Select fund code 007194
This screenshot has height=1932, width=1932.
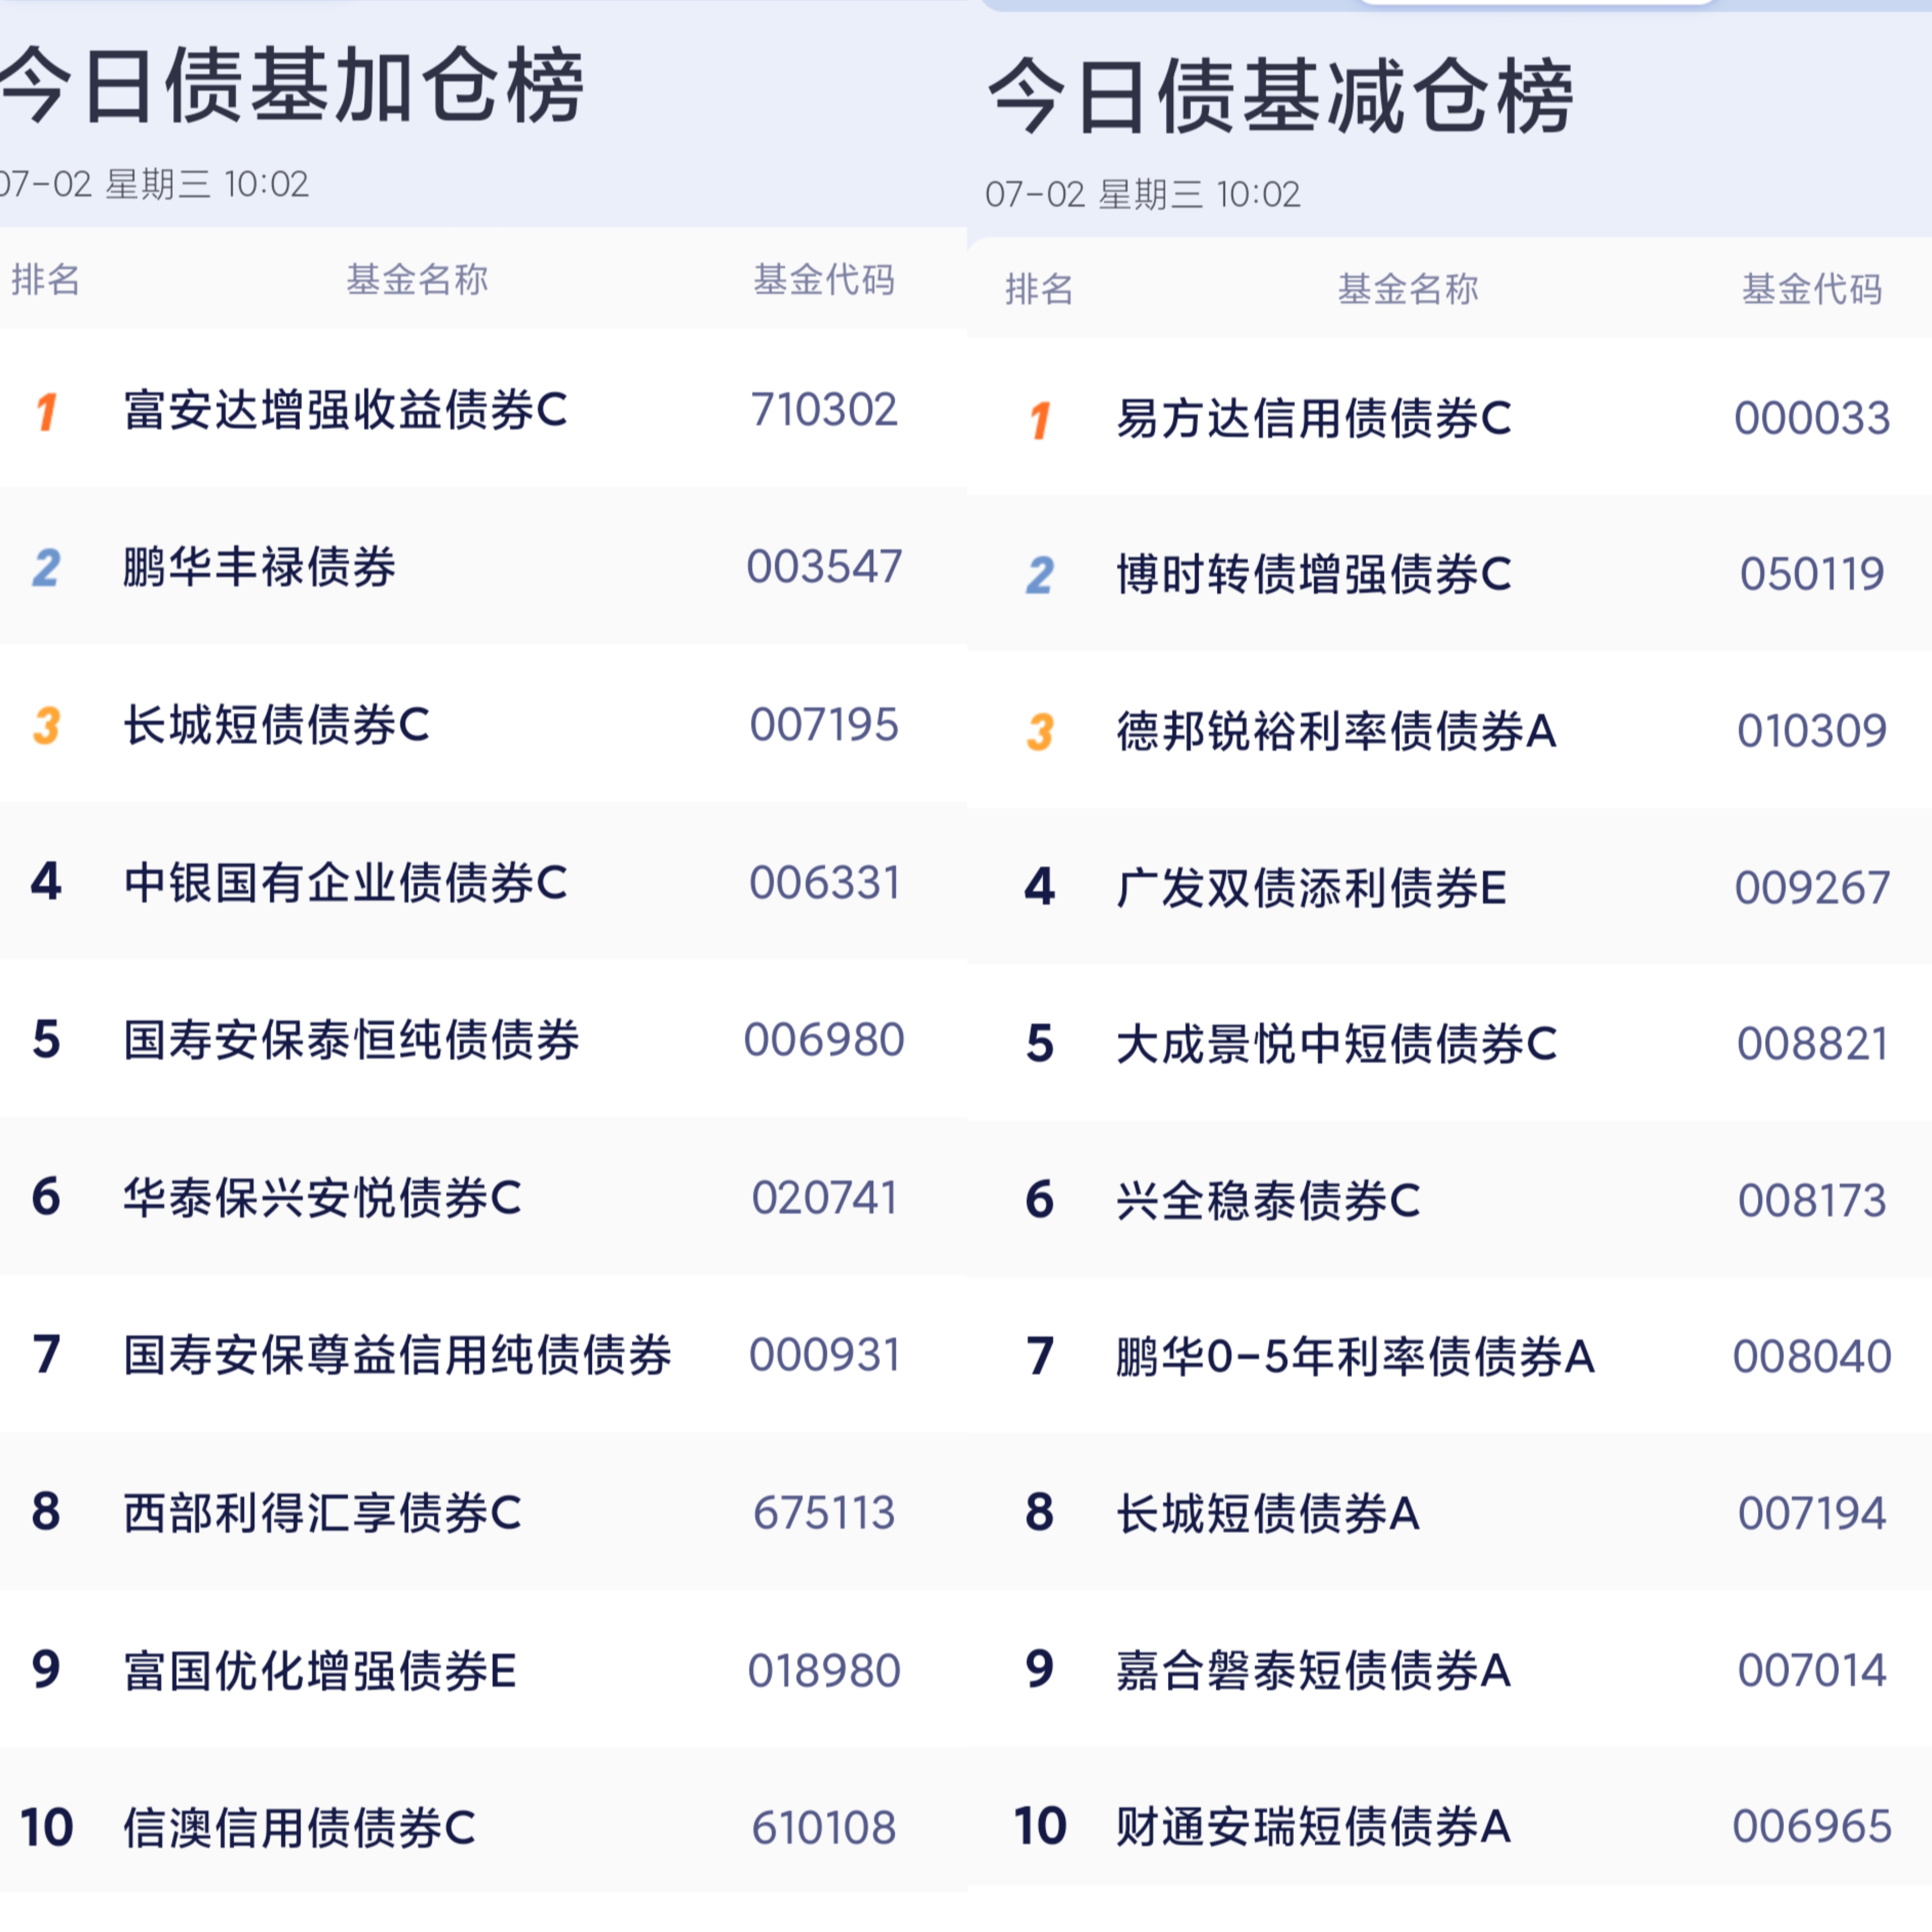(1812, 1513)
